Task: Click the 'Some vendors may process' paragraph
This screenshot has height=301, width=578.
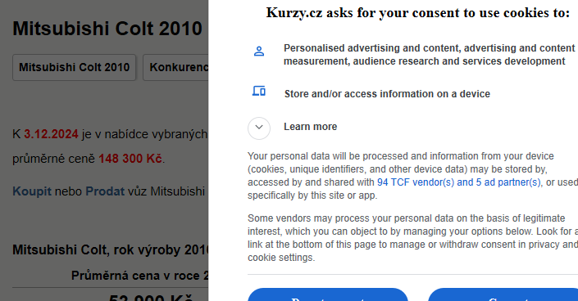Action: pyautogui.click(x=413, y=238)
